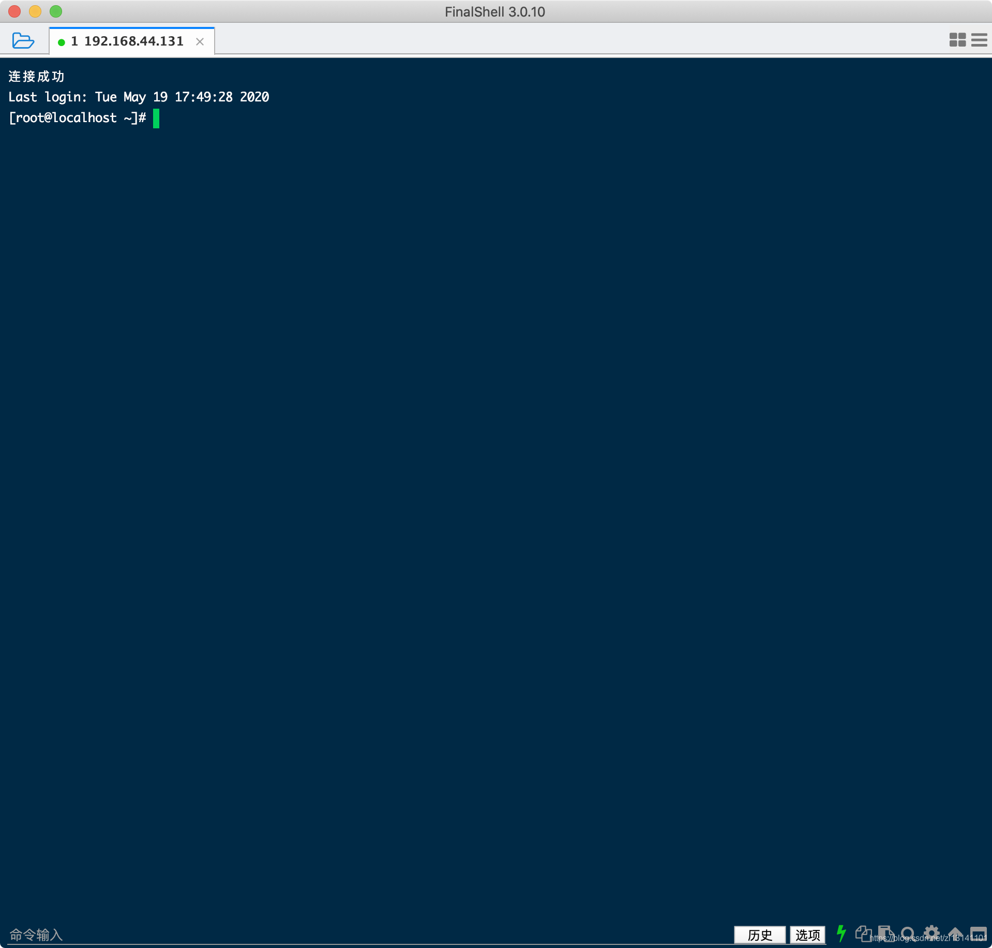Click the root@localhost terminal prompt line
Screen dimensions: 992x948
tap(78, 118)
